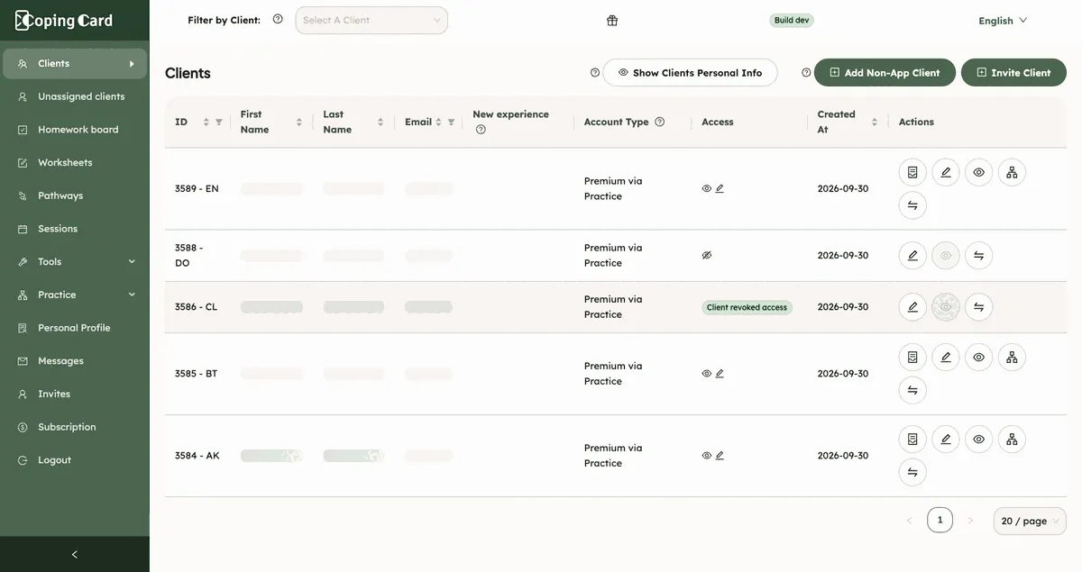This screenshot has width=1082, height=572.
Task: Open the document action for client 3589 - EN
Action: click(x=912, y=172)
